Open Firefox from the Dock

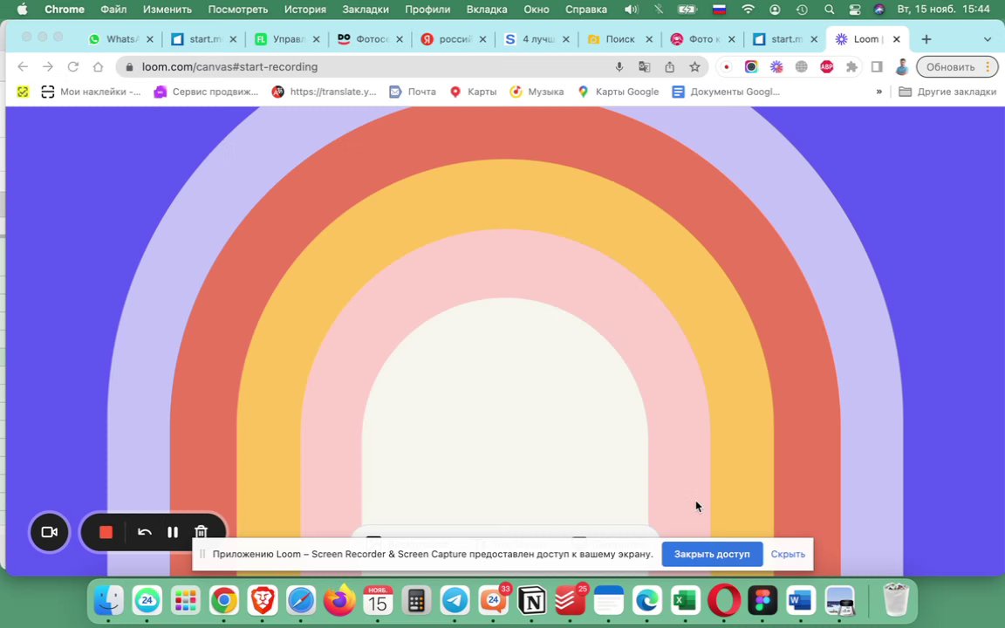pyautogui.click(x=339, y=600)
